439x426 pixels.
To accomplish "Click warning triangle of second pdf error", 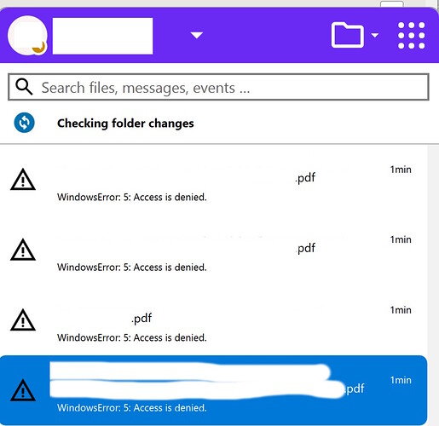I will 23,250.
